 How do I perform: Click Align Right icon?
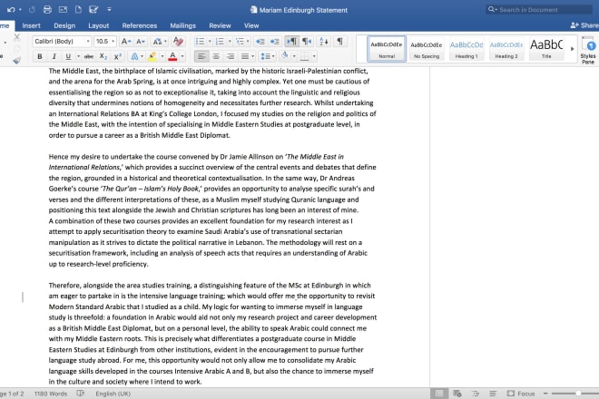tap(231, 56)
